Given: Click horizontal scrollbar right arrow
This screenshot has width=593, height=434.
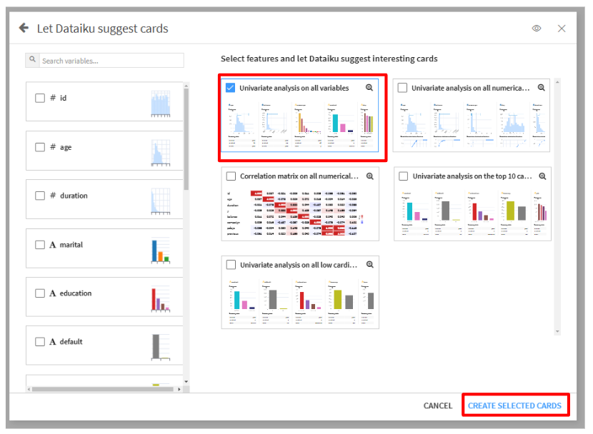Looking at the screenshot, I should (179, 389).
